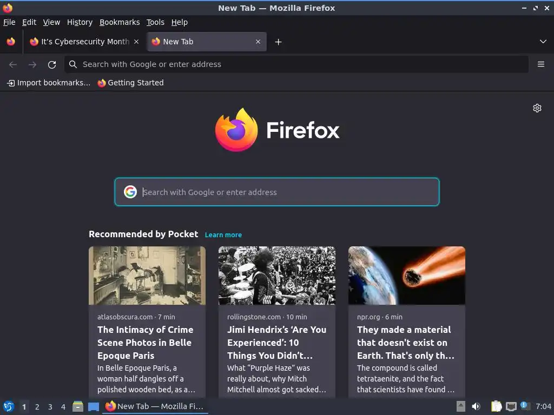Click the removable media eject tray icon
The image size is (554, 415).
coord(461,406)
